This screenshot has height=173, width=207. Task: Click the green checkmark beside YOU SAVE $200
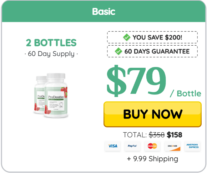127,37
